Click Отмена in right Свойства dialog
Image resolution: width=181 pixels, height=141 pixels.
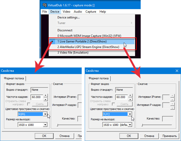(149, 136)
